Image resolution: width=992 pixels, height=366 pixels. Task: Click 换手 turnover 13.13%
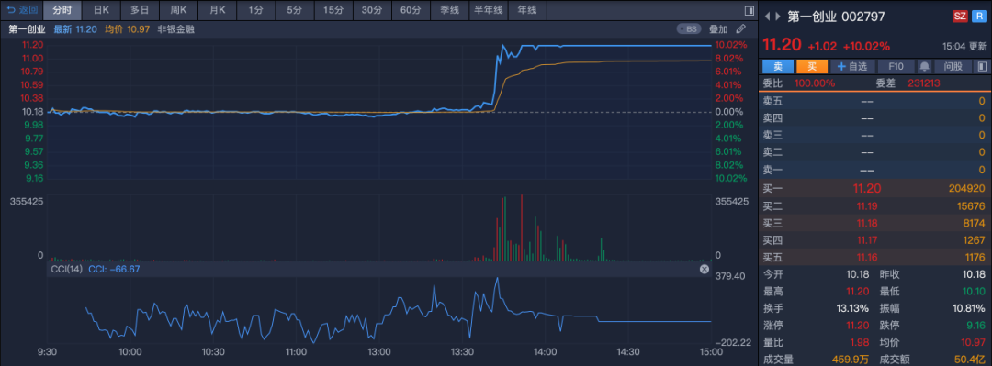click(x=852, y=308)
